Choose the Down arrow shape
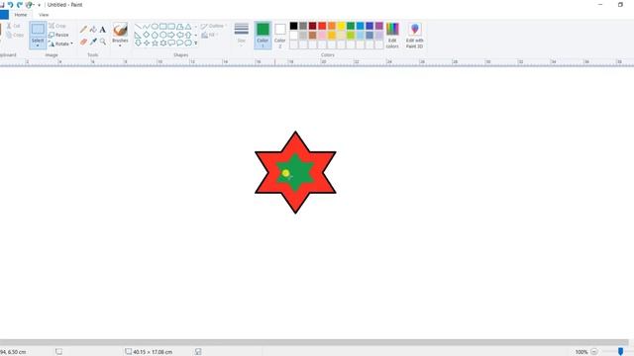The width and height of the screenshot is (634, 356). point(138,43)
